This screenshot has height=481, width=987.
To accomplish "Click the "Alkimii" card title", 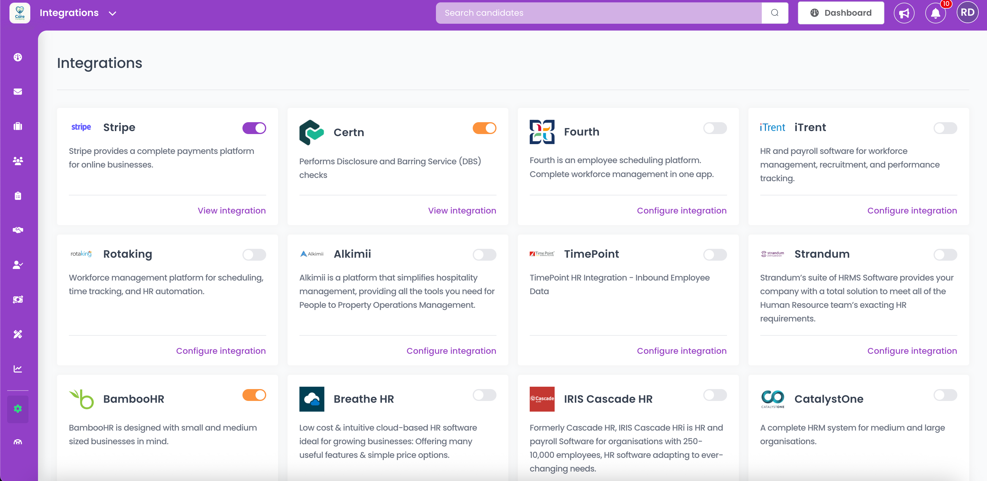I will click(x=352, y=254).
